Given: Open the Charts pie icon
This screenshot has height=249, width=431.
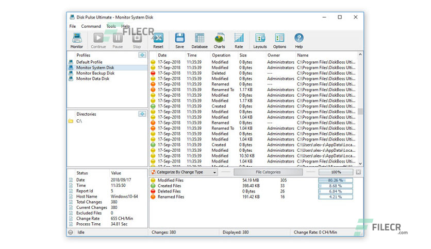Looking at the screenshot, I should coord(219,40).
